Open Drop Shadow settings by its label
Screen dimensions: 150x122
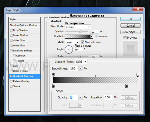click(20, 30)
